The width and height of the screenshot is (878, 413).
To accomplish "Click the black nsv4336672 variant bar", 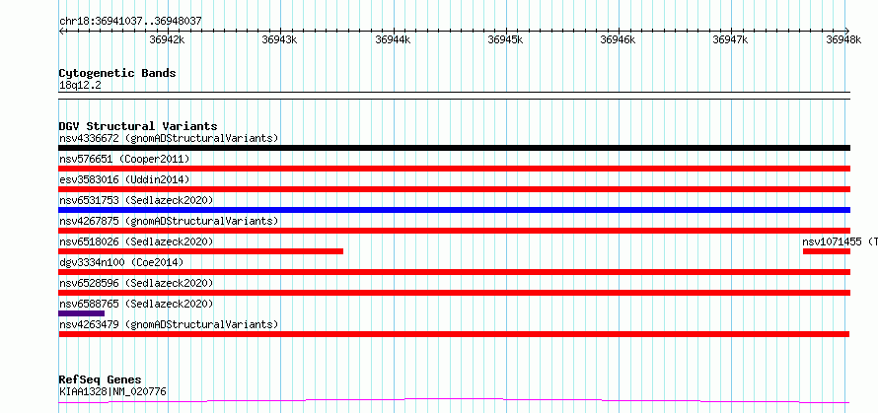I will click(454, 148).
